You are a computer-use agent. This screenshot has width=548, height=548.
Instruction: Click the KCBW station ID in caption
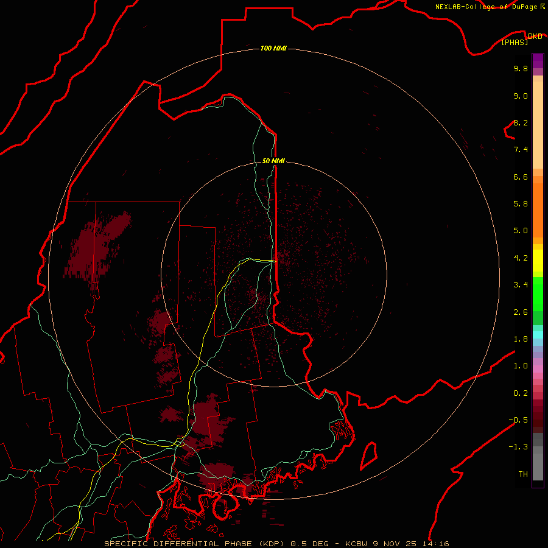point(357,544)
